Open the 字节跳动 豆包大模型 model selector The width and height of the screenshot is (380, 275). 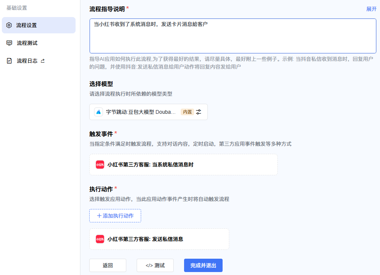click(x=148, y=112)
